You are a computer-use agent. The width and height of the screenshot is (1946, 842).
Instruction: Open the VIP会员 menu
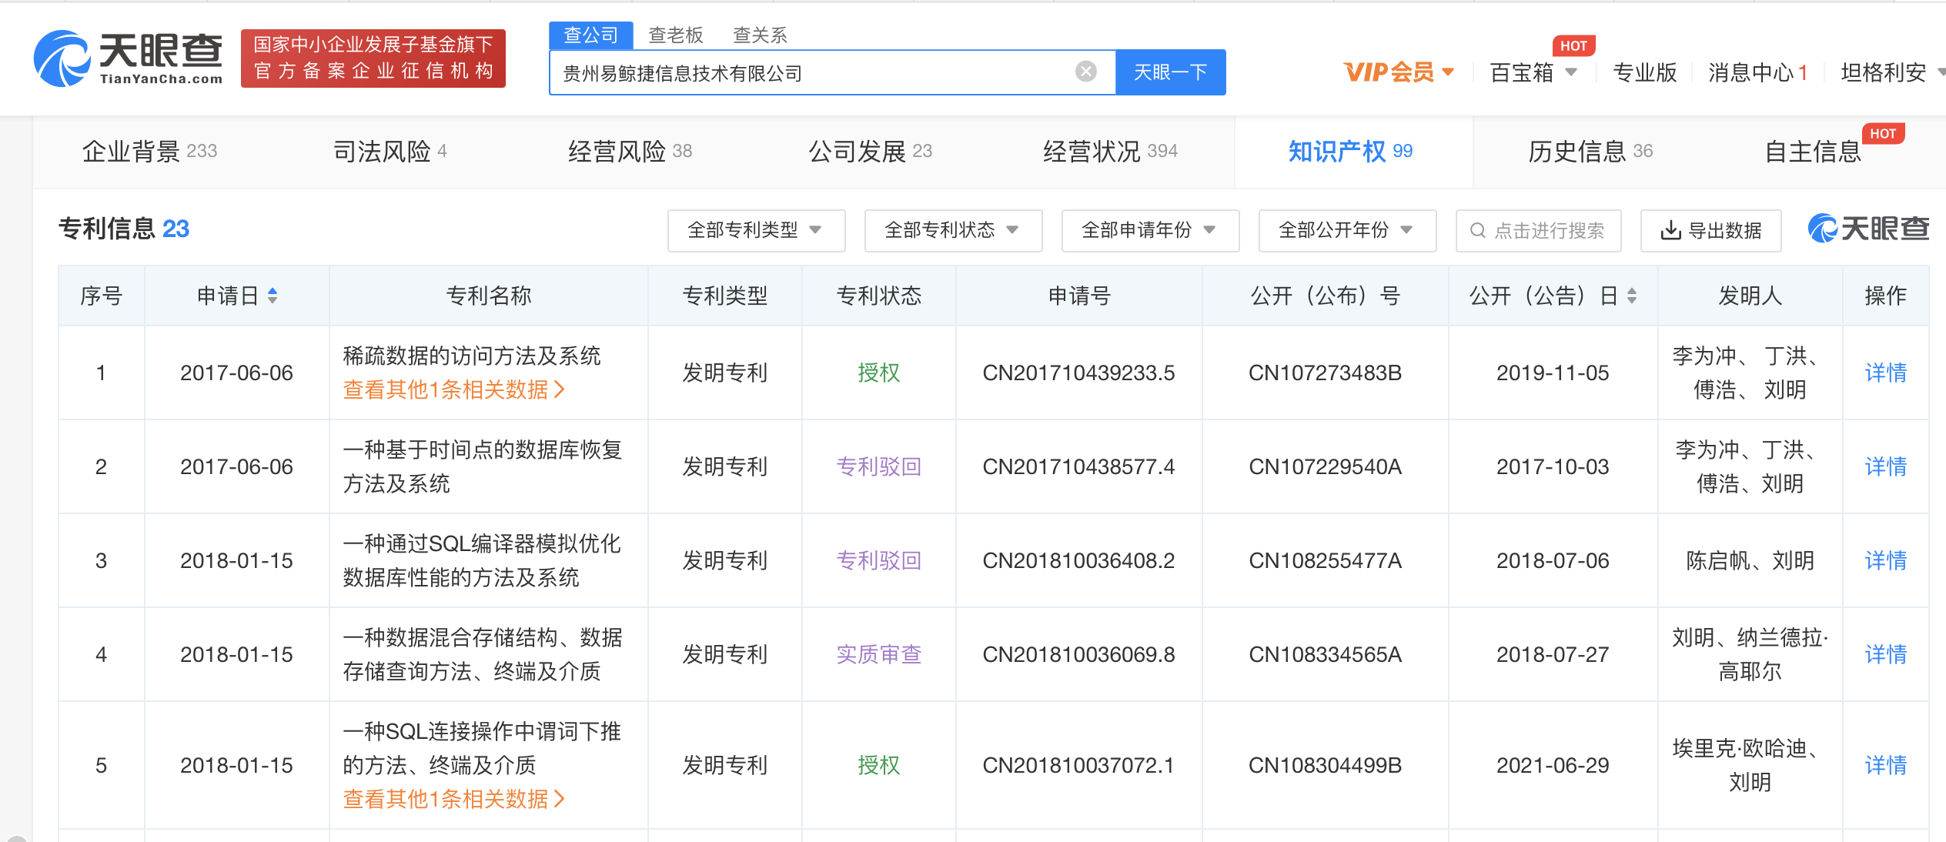pyautogui.click(x=1398, y=72)
